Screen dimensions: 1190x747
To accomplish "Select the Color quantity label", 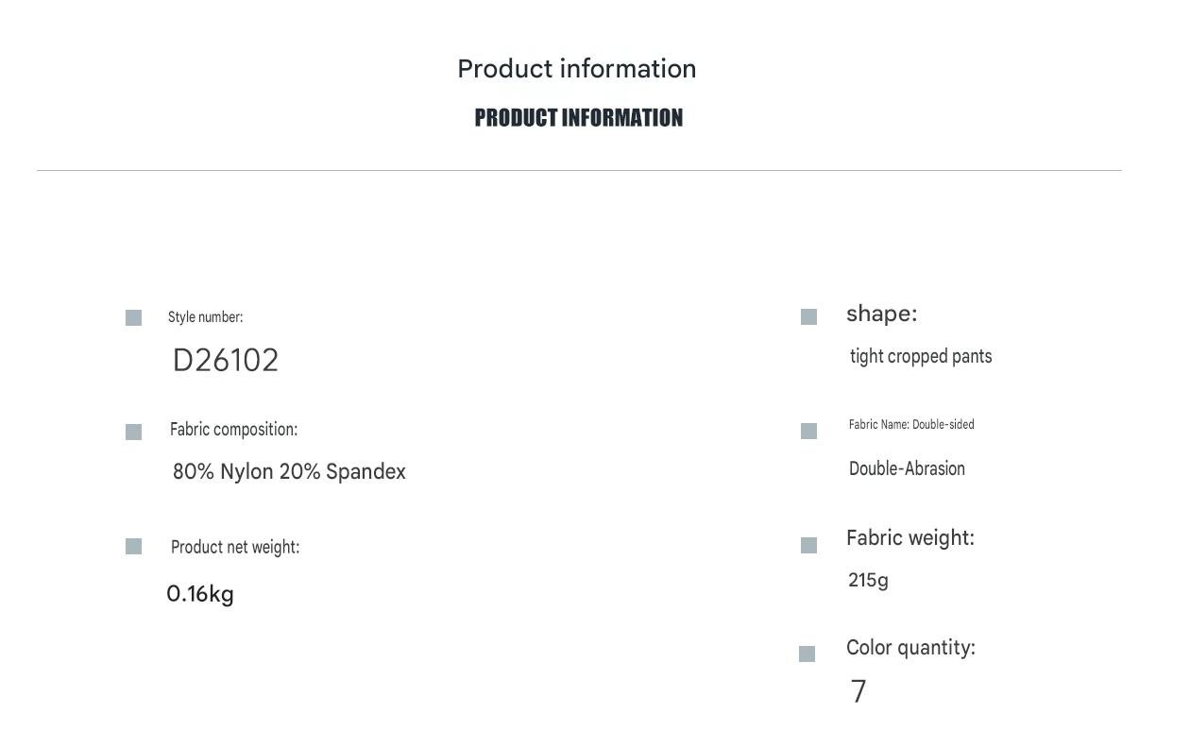I will click(x=910, y=648).
